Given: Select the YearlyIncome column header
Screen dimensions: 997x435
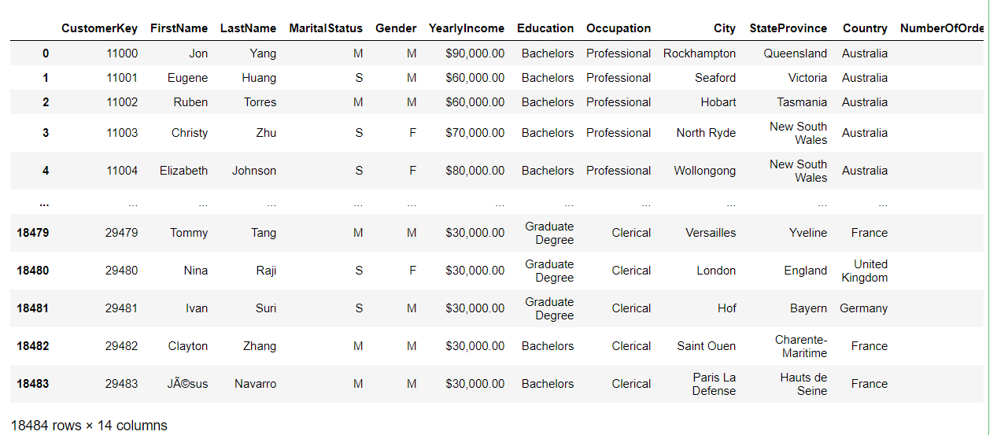Looking at the screenshot, I should pyautogui.click(x=467, y=28).
